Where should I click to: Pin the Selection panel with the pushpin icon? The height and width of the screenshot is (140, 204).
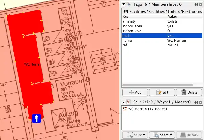point(195,102)
